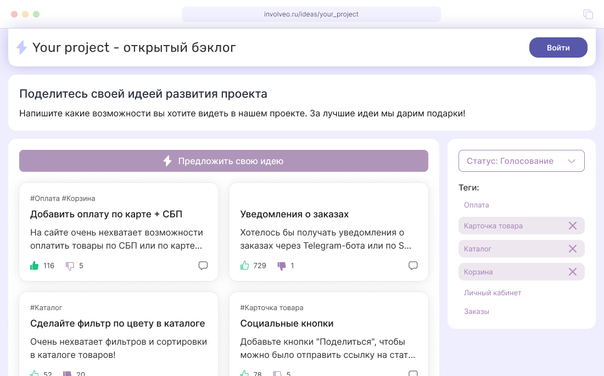Dislike the card payment + СБП idea

click(x=70, y=266)
